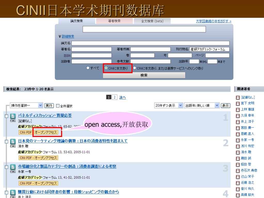264x198 pixels.
Task: Open the パネルディスカッション・質疑応答 article link
Action: click(x=45, y=115)
